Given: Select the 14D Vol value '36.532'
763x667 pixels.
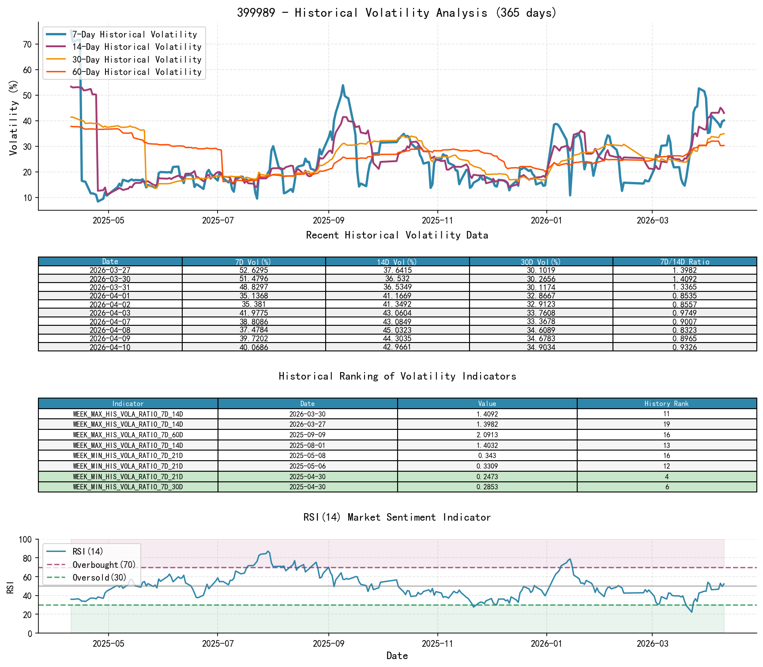Looking at the screenshot, I should (x=398, y=279).
